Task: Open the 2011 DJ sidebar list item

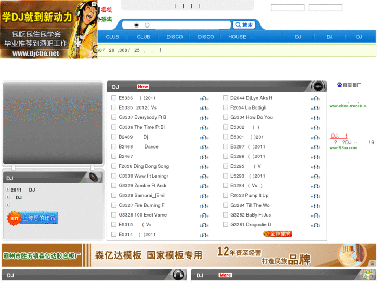Action: click(23, 190)
